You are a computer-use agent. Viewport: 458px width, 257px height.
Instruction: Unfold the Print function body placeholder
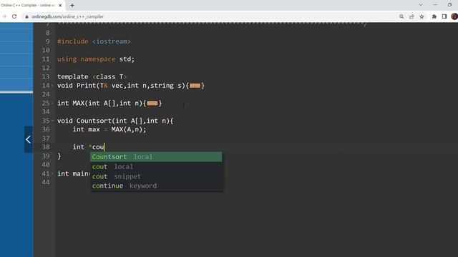(x=195, y=86)
